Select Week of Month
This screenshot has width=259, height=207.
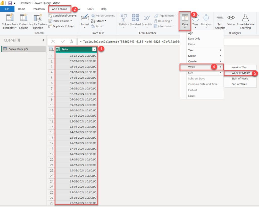click(x=241, y=73)
